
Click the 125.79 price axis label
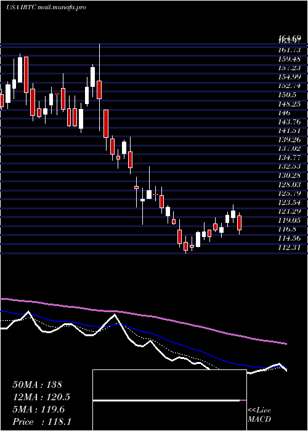[290, 193]
